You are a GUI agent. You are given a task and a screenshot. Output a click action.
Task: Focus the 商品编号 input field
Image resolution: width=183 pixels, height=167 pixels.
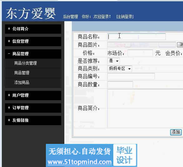tap(131, 76)
